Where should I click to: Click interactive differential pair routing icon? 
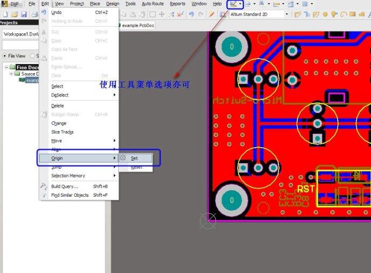[316, 15]
